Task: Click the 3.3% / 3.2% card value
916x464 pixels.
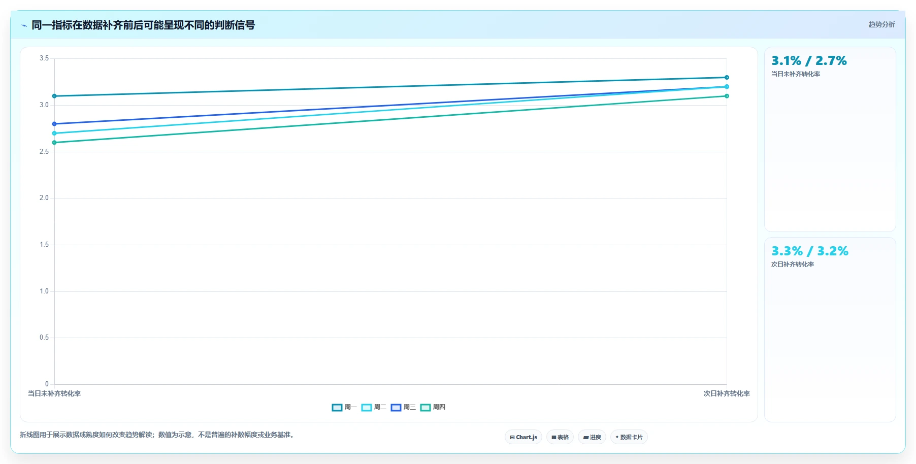Action: click(x=810, y=251)
